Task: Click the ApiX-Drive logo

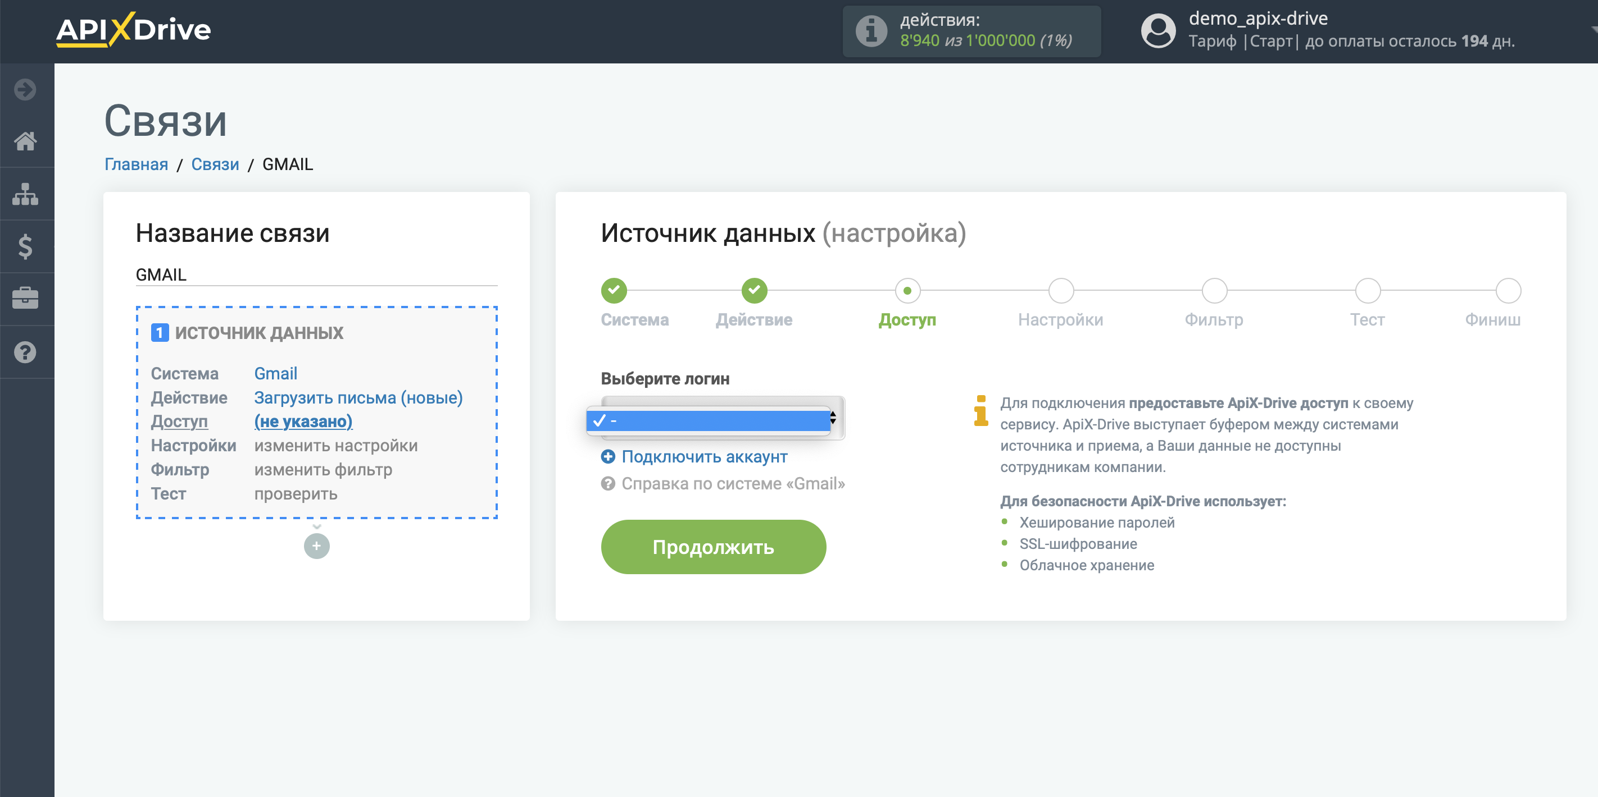Action: click(x=133, y=29)
